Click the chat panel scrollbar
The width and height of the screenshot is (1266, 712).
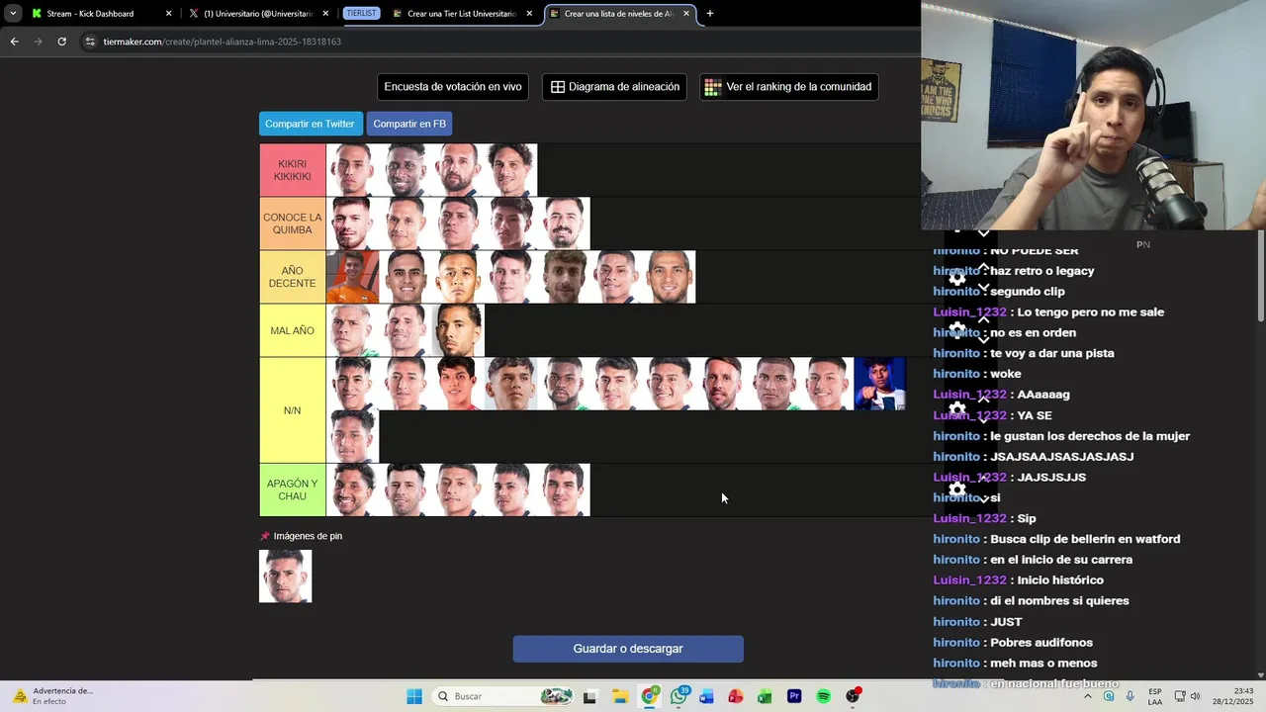(1260, 277)
